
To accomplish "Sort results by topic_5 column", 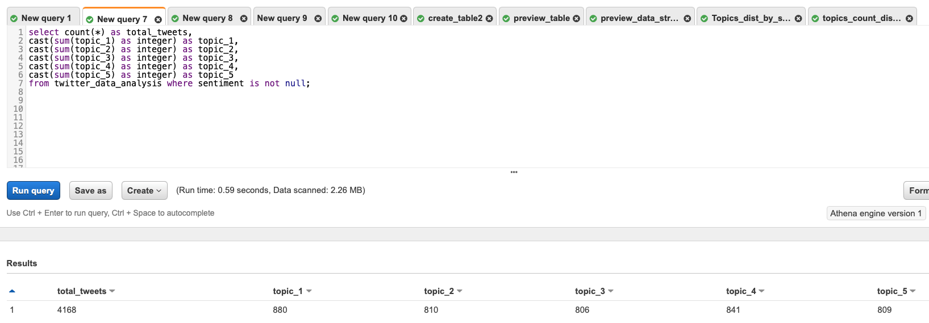I will [x=897, y=291].
